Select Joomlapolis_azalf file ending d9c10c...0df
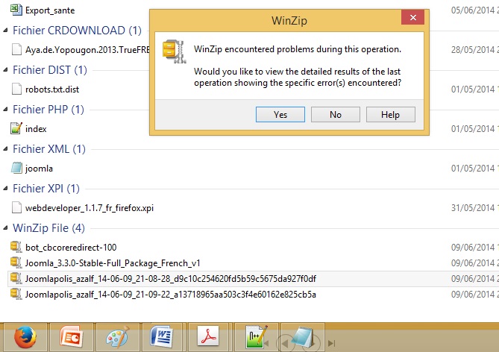 [171, 279]
